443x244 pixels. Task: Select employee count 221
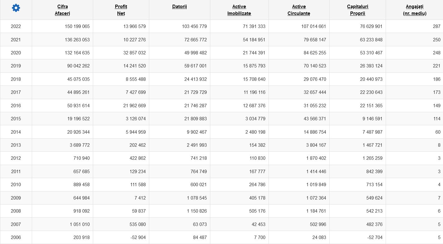point(436,66)
